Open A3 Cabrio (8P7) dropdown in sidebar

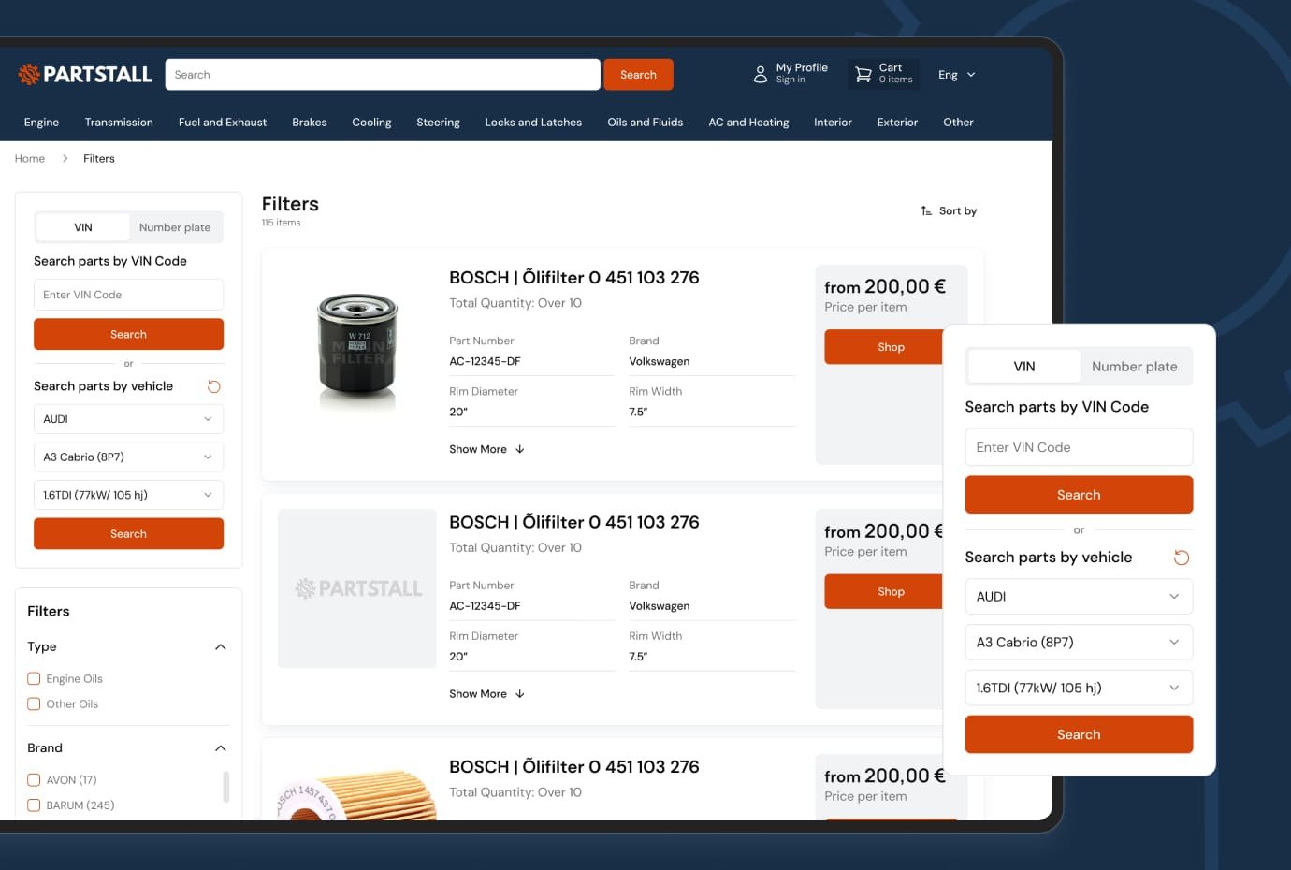pyautogui.click(x=128, y=457)
